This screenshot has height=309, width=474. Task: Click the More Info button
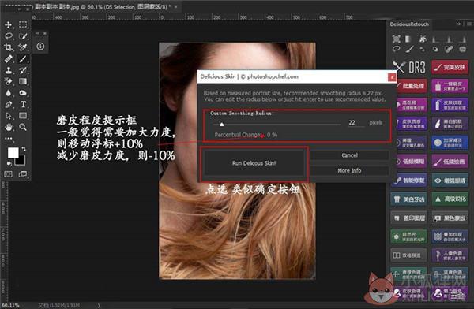coord(349,170)
